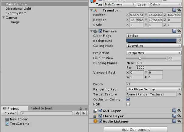Viewport: 184px width, 132px height.
Task: Open GUI Layer help icon
Action: coord(174,111)
